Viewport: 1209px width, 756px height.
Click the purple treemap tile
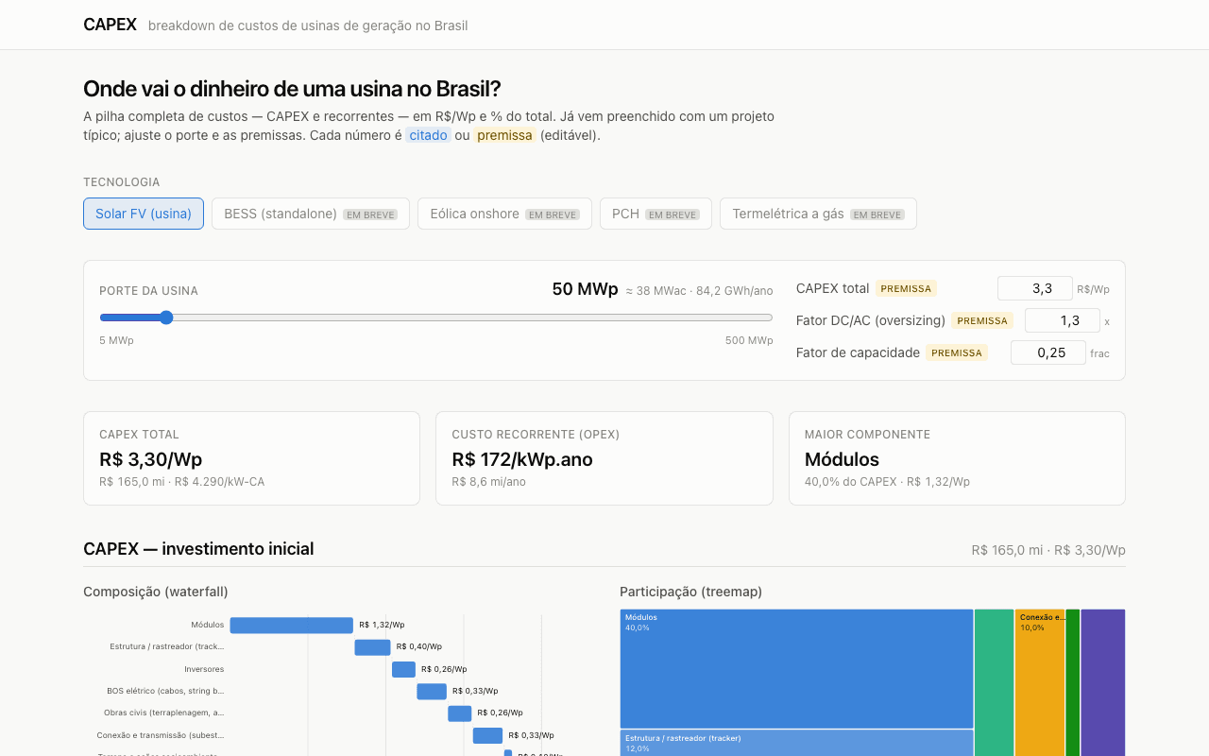1103,682
